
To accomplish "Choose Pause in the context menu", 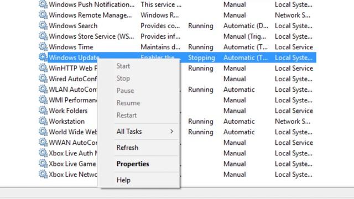I will pos(126,91).
